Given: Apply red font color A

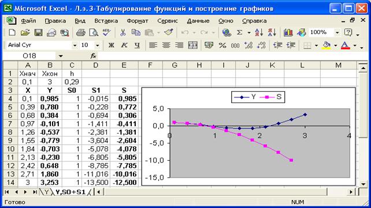Looking at the screenshot, I should [345, 45].
